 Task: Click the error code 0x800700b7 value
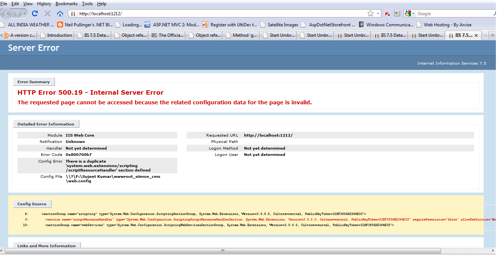[x=79, y=155]
